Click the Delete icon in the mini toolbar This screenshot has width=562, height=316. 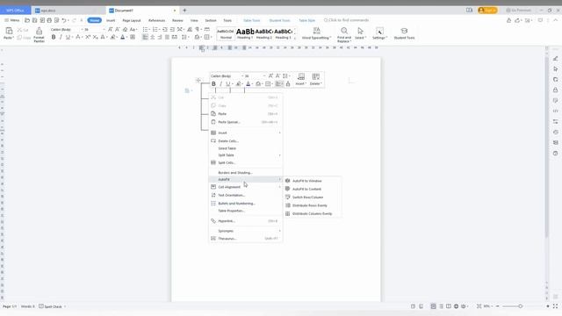(316, 76)
